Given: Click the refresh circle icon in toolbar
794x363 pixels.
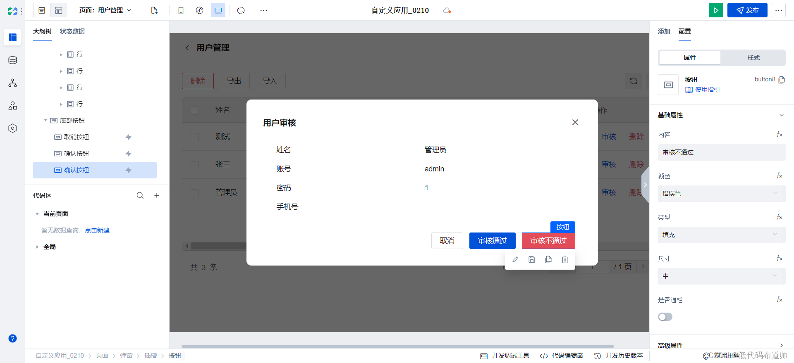Looking at the screenshot, I should point(241,10).
